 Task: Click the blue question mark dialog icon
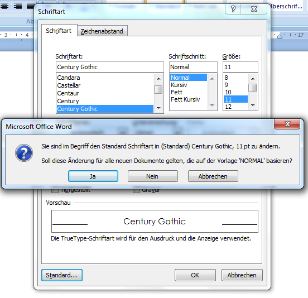24,153
